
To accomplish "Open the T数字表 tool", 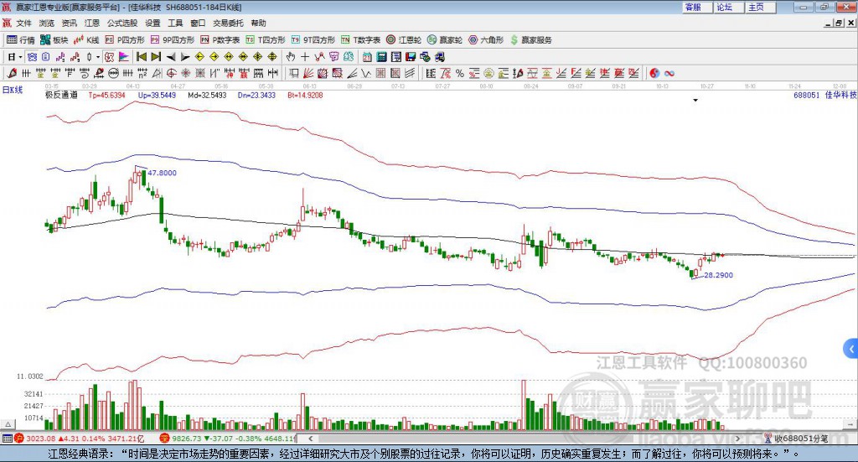I will coord(360,40).
